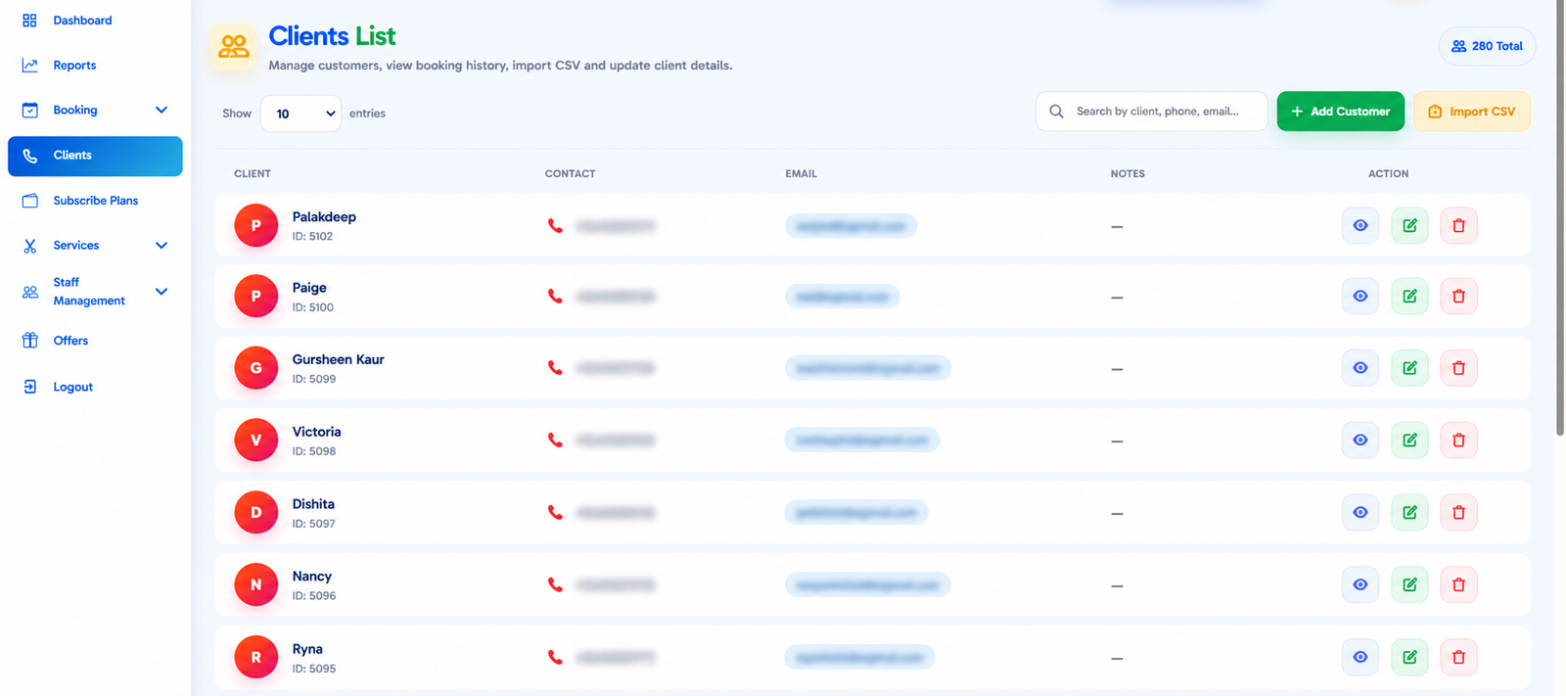Edit Gursheen Kaur's record
1566x696 pixels.
coord(1409,368)
